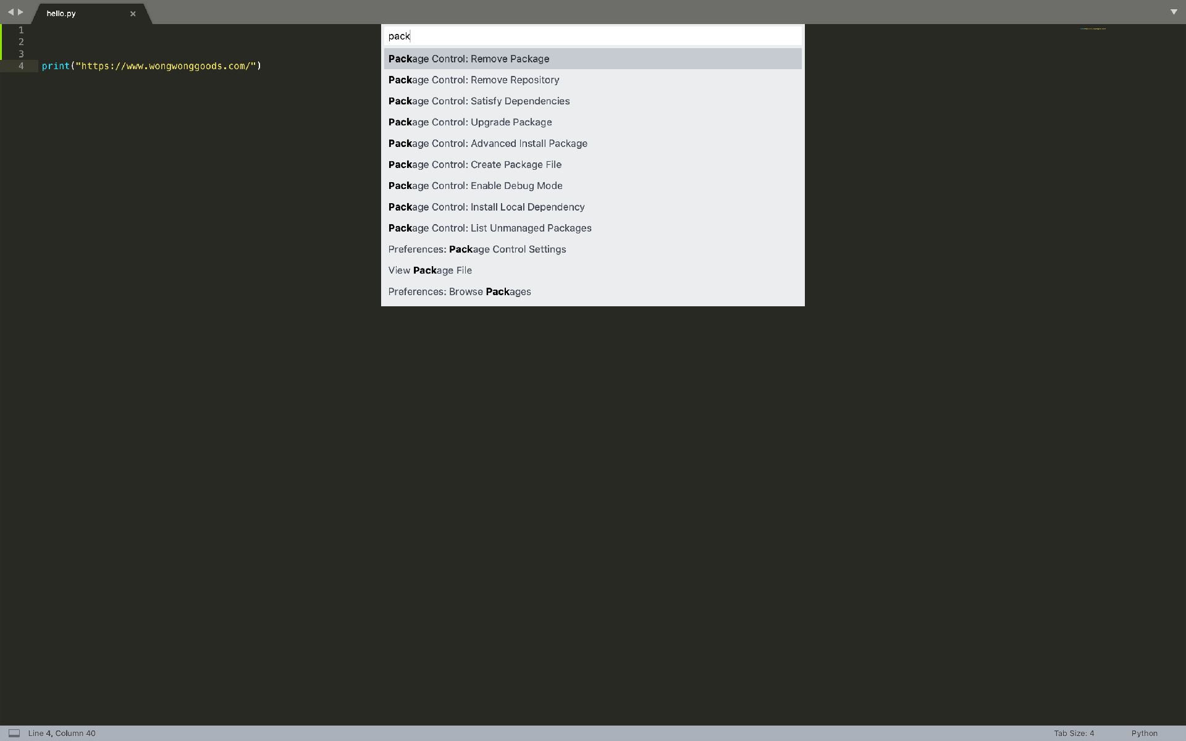Click the left tab navigation arrow
Screen dimensions: 1186x741
click(10, 12)
